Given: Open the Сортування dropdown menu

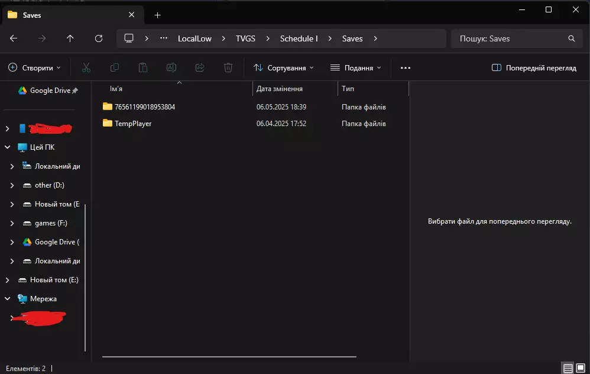Looking at the screenshot, I should click(284, 68).
